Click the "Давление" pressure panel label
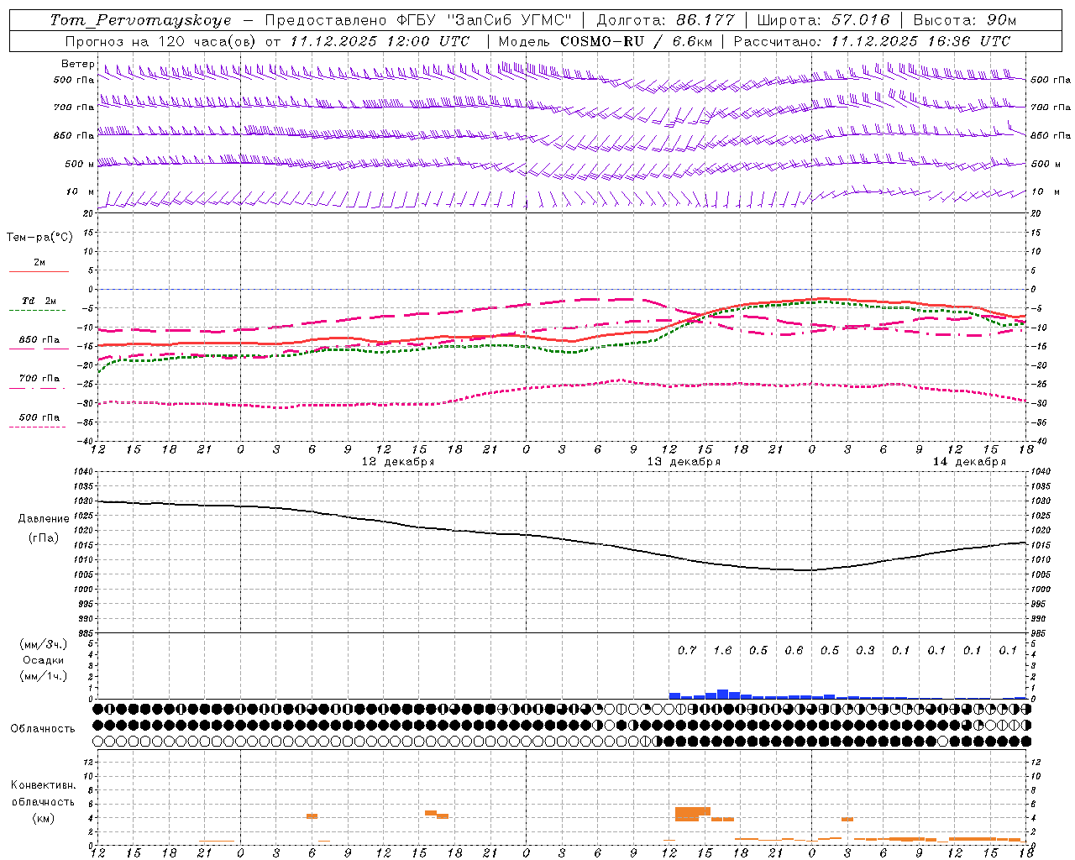 coord(44,519)
